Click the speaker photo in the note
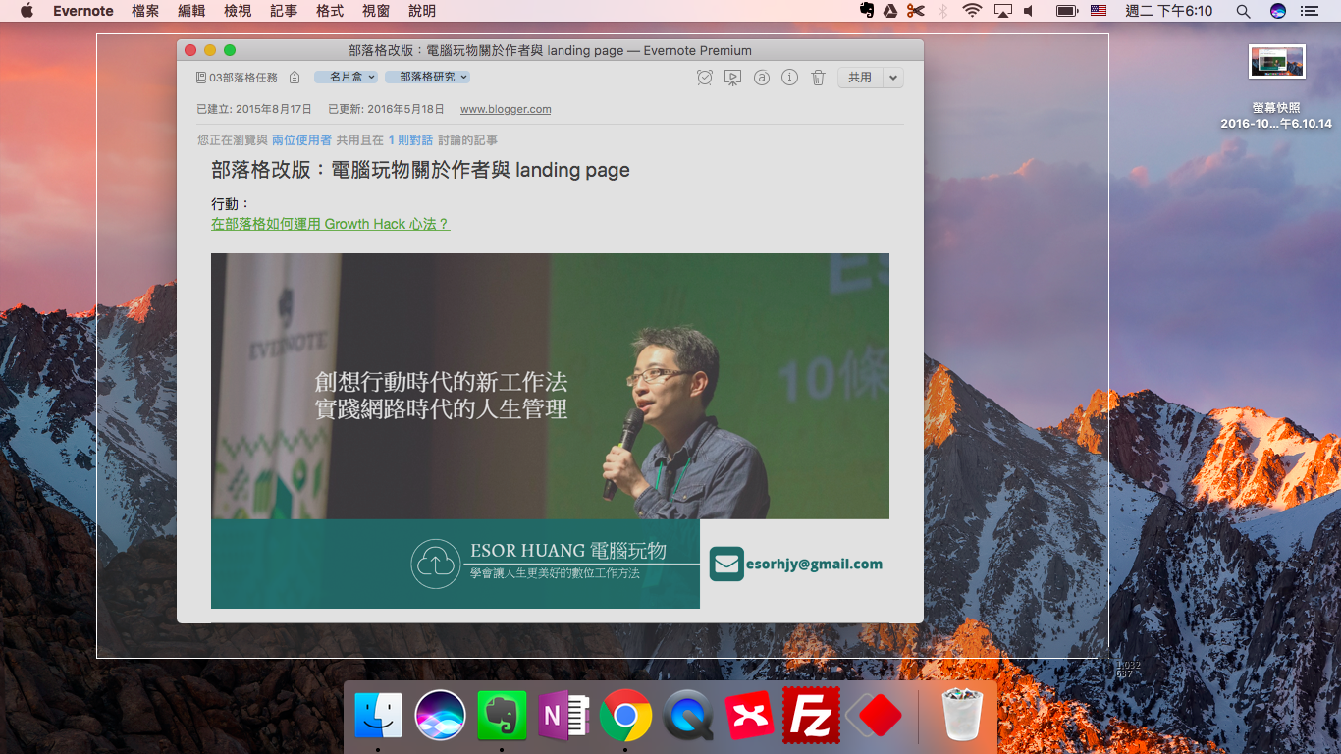Screen dimensions: 1341x754 point(550,386)
